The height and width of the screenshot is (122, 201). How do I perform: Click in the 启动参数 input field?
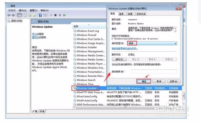click(154, 71)
